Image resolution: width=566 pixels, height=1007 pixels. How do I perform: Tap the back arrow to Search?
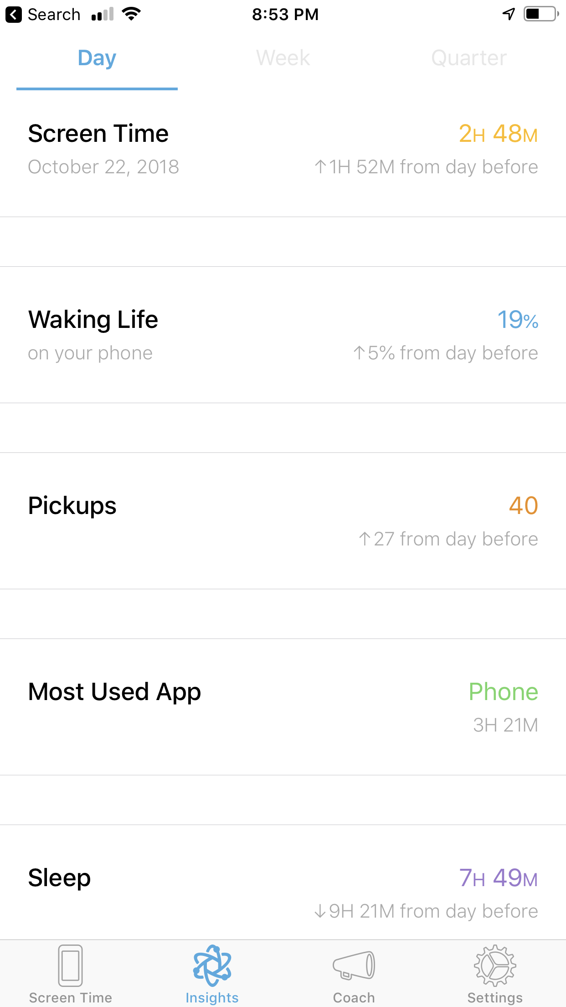pyautogui.click(x=14, y=15)
